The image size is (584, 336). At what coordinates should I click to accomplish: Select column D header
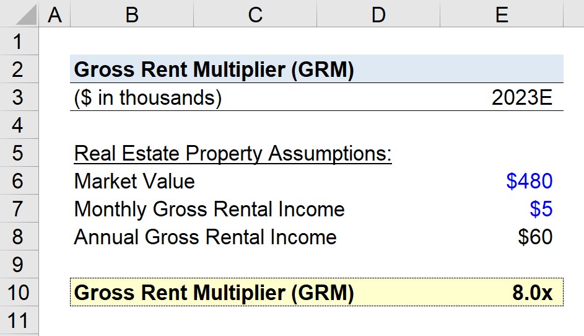378,14
